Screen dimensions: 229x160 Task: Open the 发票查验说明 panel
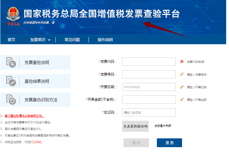36,62
